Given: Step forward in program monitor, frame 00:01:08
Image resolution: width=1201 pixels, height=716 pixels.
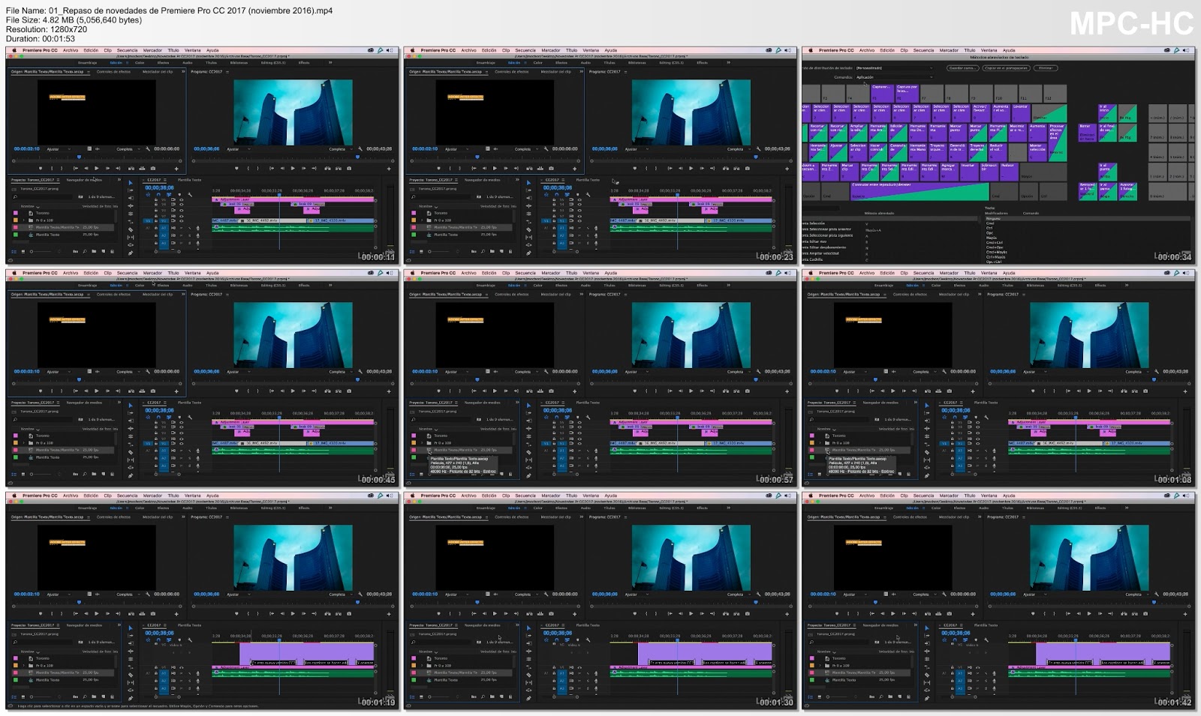Looking at the screenshot, I should [1100, 391].
